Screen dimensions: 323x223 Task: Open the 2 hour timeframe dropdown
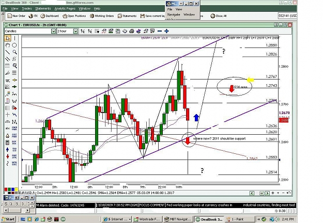click(x=75, y=31)
